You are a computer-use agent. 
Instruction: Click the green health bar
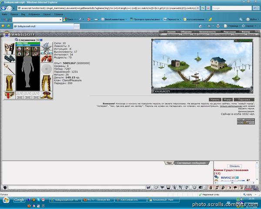point(28,43)
